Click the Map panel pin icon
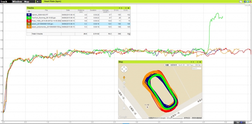The image size is (252, 124). point(193,62)
